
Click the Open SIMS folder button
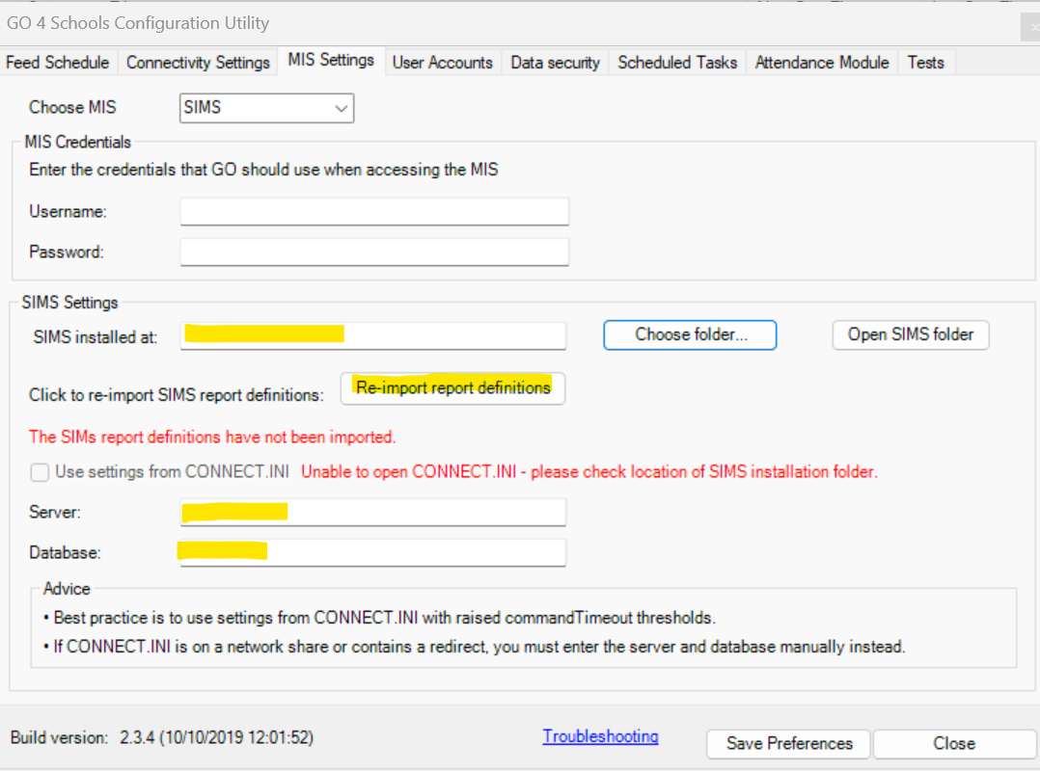911,335
